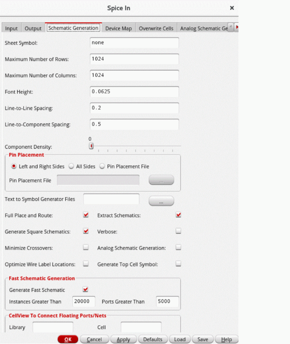The height and width of the screenshot is (344, 290).
Task: Enable Verbose checkbox
Action: point(178,231)
